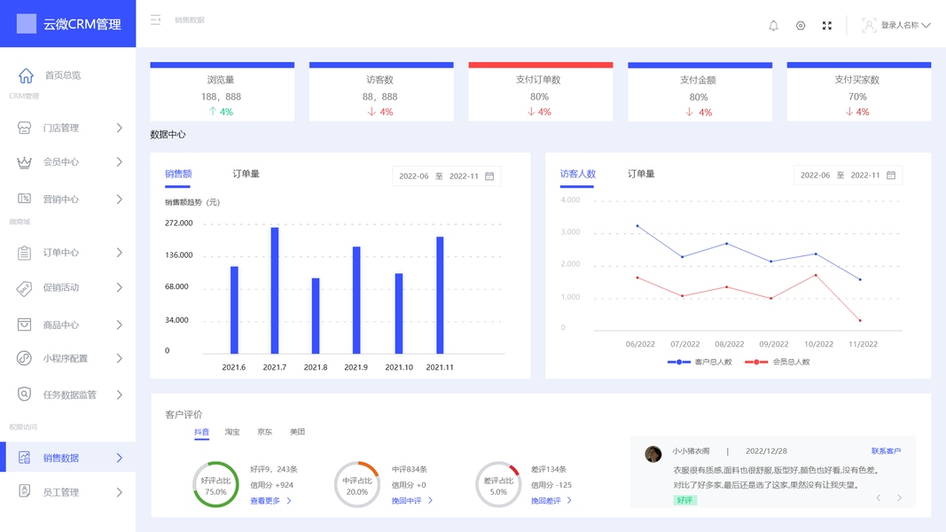The height and width of the screenshot is (532, 946).
Task: Click the 销售数据 breadcrumb text
Action: [x=190, y=20]
